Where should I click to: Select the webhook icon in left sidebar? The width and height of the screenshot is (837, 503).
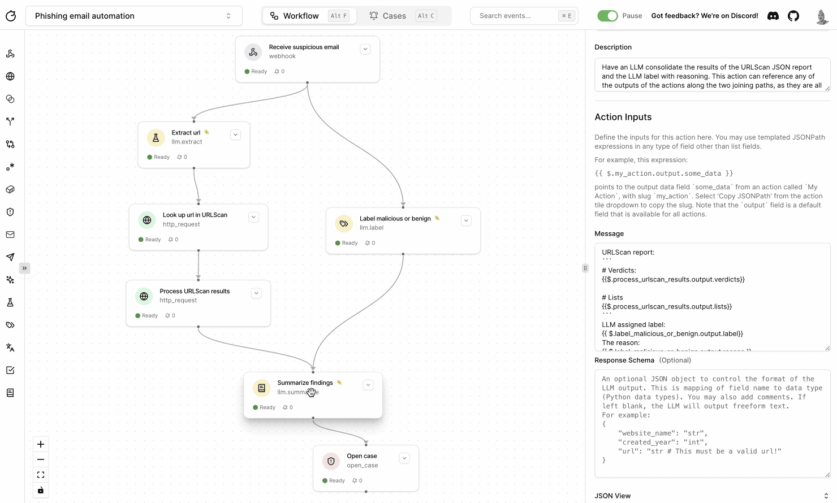10,54
